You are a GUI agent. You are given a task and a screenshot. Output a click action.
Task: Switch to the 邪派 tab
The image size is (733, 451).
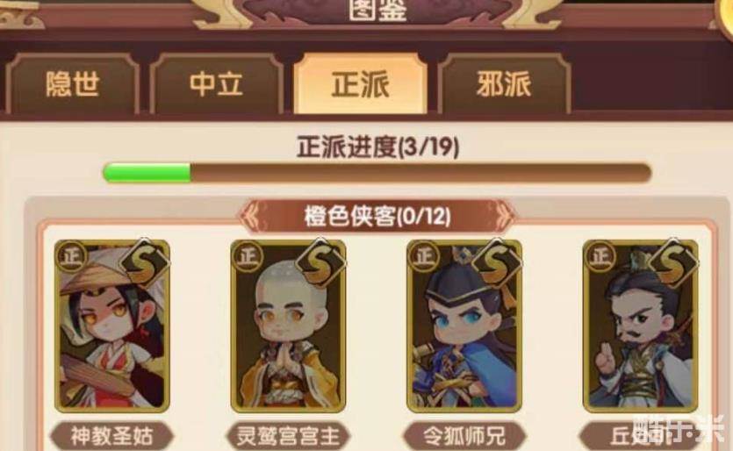click(504, 84)
